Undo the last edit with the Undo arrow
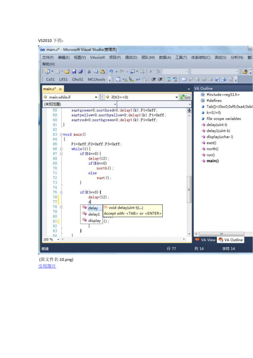This screenshot has height=358, width=253. pos(111,71)
